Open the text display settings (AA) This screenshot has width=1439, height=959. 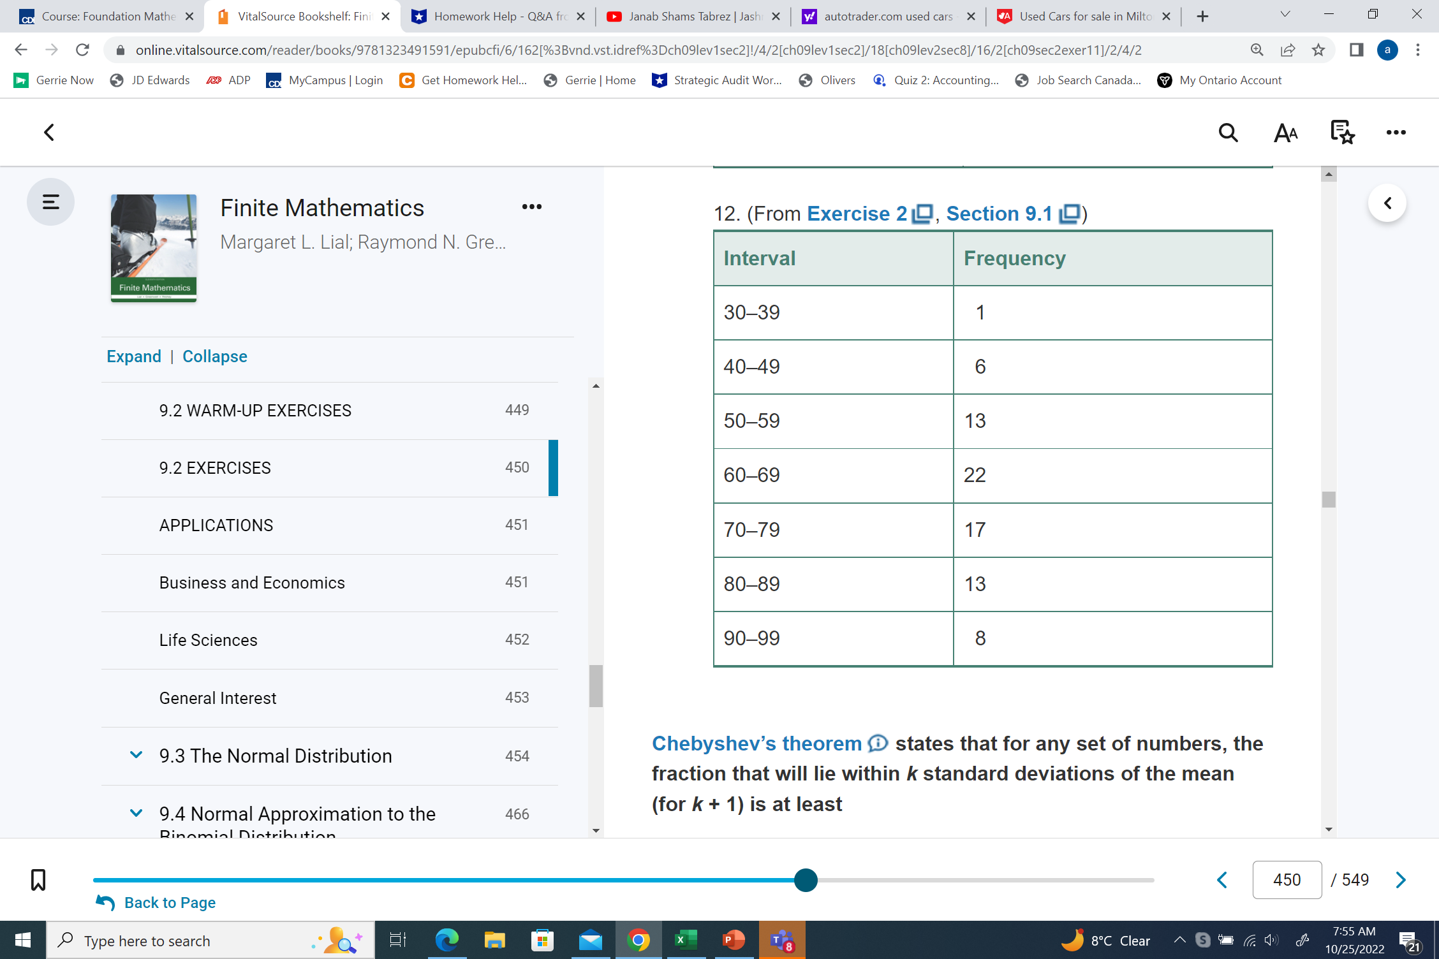coord(1285,133)
